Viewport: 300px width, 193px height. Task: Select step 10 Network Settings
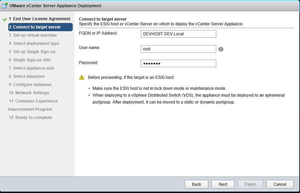point(29,93)
